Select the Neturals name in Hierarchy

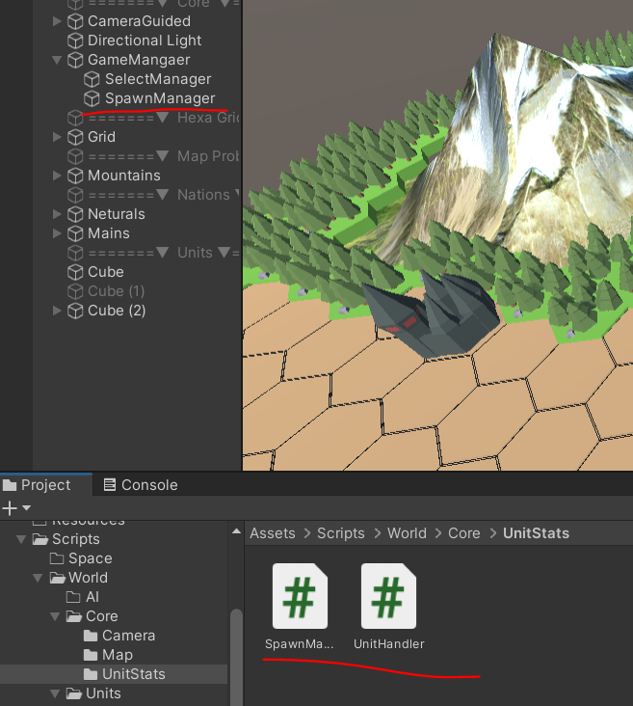point(116,214)
